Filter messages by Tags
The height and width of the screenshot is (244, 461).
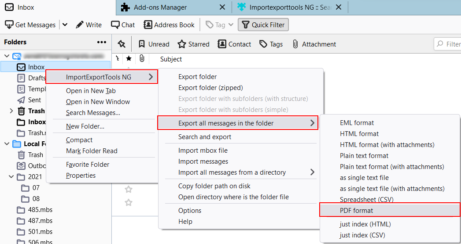(271, 44)
